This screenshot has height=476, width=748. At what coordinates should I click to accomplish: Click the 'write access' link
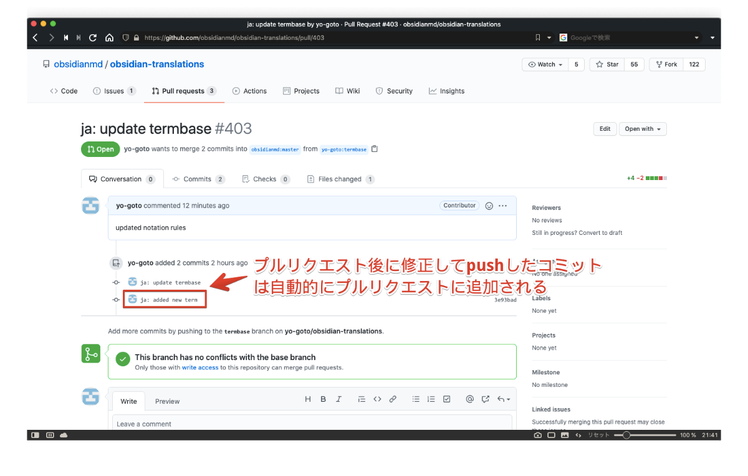[x=200, y=368]
